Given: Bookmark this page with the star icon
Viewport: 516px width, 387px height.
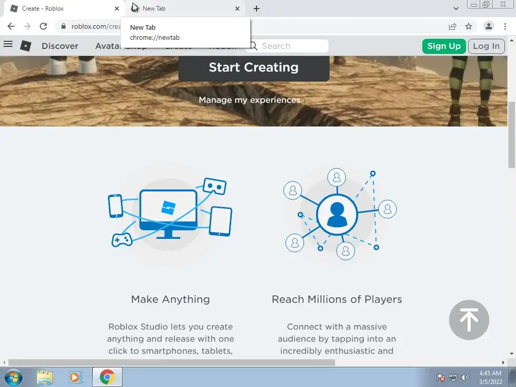Looking at the screenshot, I should (x=469, y=26).
